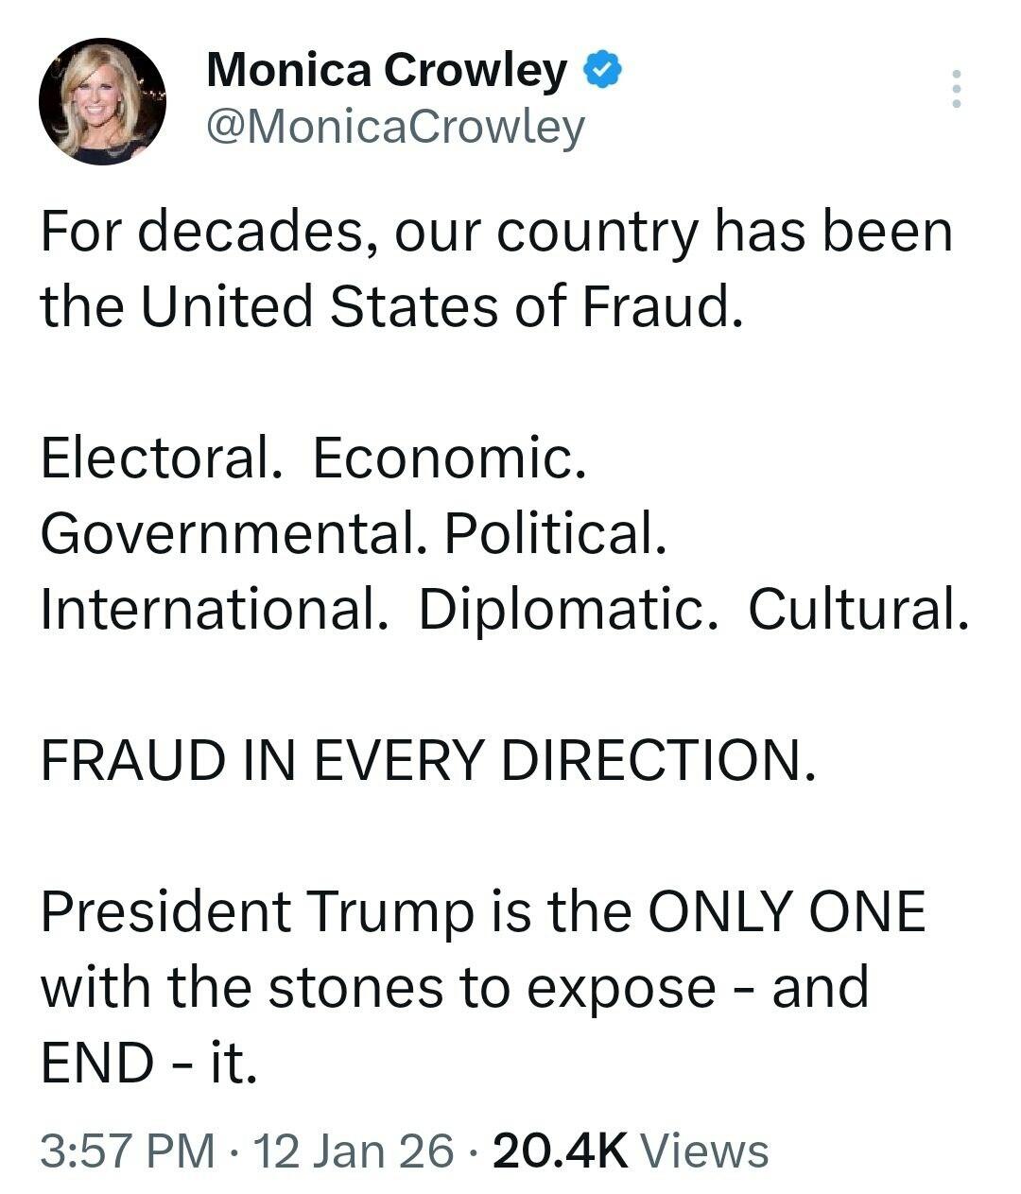Click the word Views in footer
This screenshot has height=1194, width=1021.
[704, 1151]
